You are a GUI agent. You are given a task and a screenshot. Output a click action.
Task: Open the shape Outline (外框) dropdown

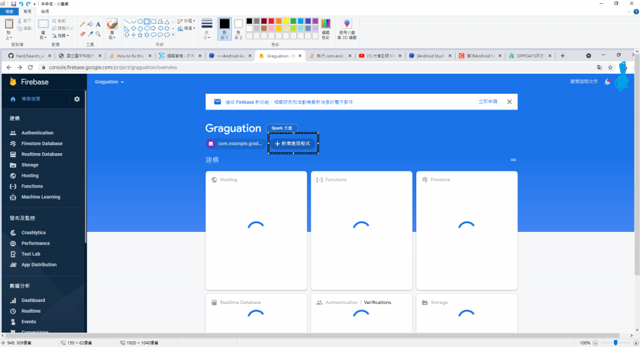pyautogui.click(x=186, y=21)
